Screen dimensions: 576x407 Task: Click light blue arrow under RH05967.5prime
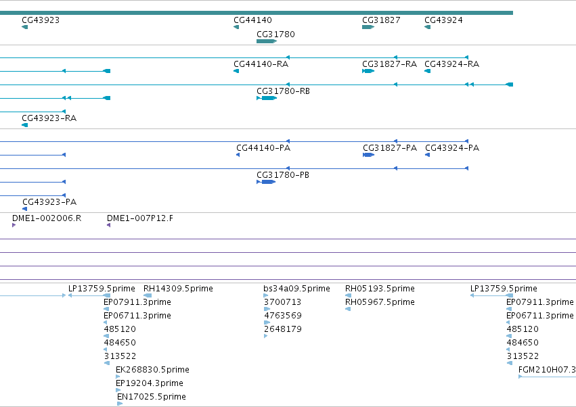click(348, 309)
